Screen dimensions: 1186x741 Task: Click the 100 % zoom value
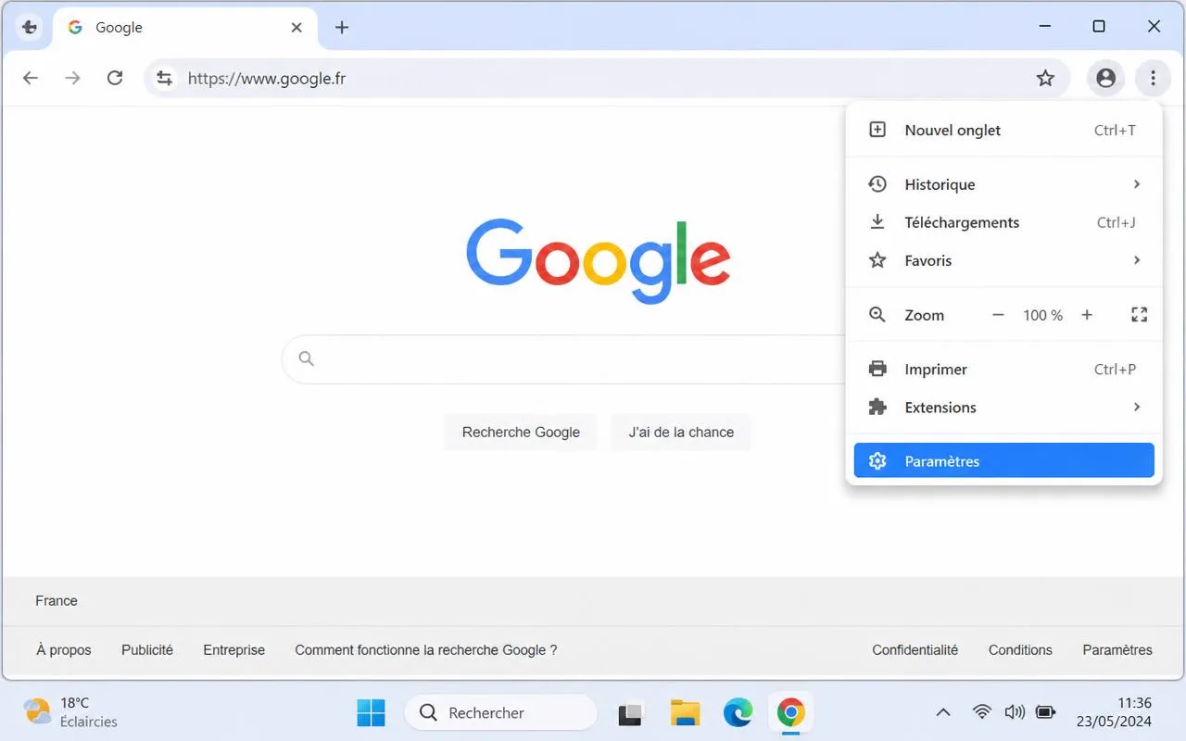coord(1042,316)
